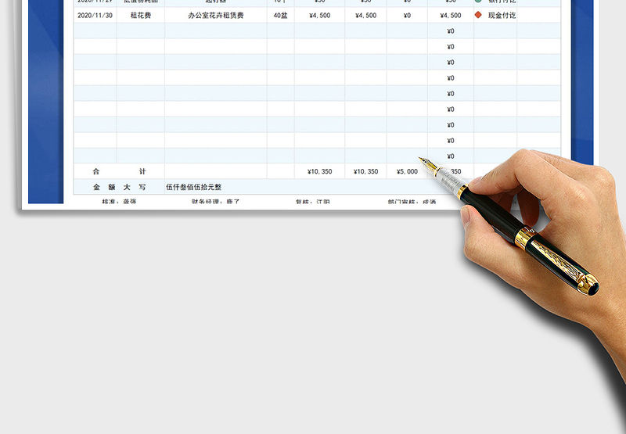Click the 复核 signature field
Screen dimensions: 626x434
(312, 201)
